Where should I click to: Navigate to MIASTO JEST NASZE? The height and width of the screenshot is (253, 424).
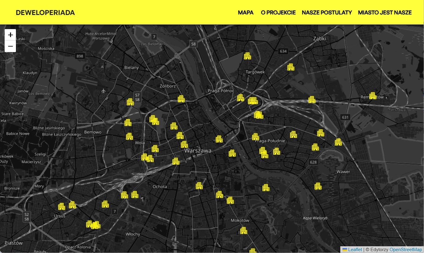pos(384,13)
